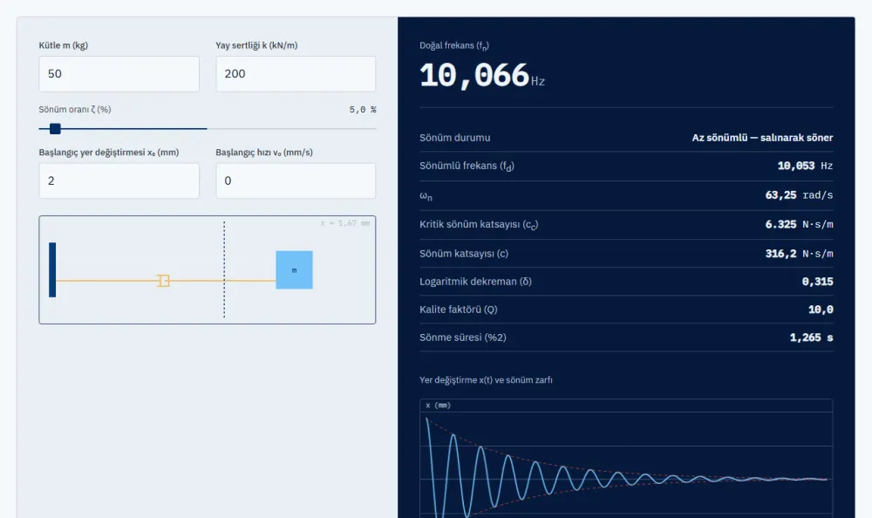This screenshot has height=518, width=872.
Task: Click the Doğal frekans (fn) heading
Action: [x=454, y=45]
